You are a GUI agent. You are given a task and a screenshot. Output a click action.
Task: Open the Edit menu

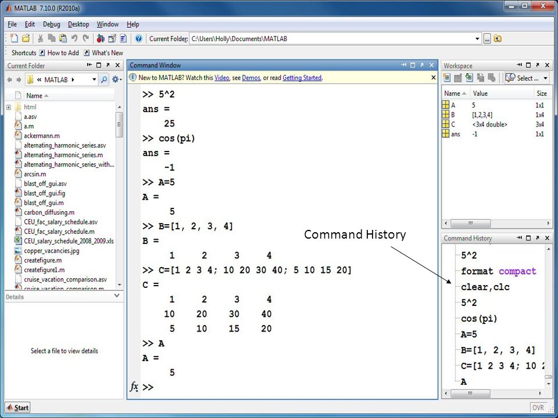tap(30, 24)
